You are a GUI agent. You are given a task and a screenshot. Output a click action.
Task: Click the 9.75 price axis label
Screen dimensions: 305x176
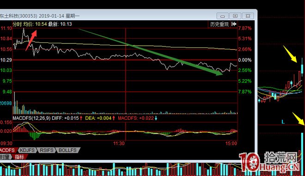click(x=7, y=81)
